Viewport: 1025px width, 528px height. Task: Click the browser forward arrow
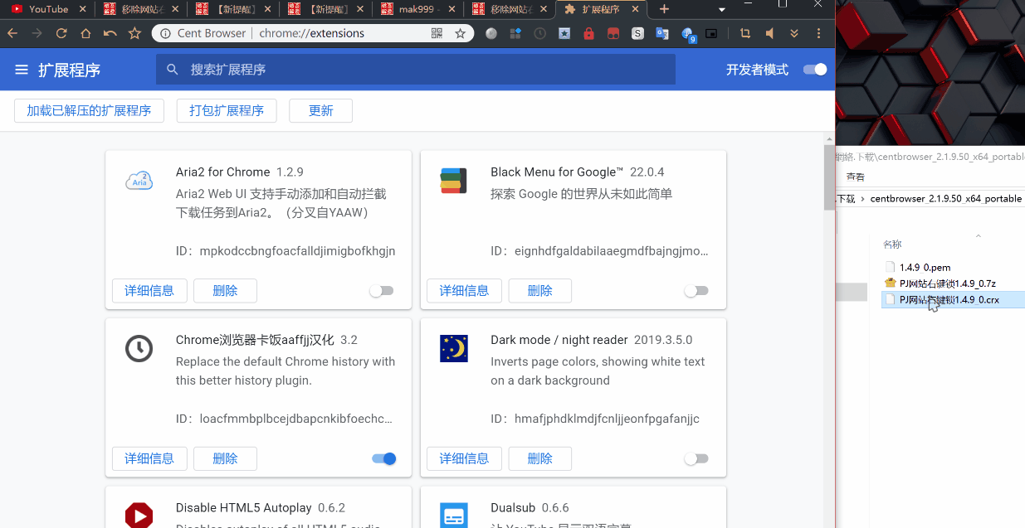[x=37, y=34]
